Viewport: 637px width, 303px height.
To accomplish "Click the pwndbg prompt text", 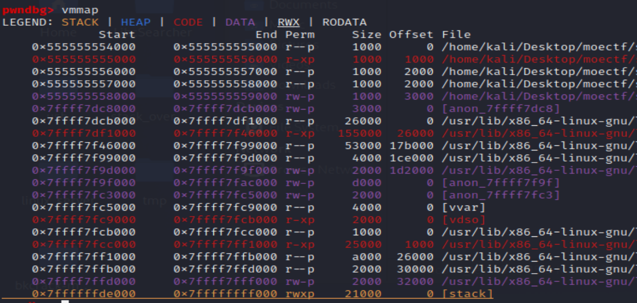I will (27, 10).
